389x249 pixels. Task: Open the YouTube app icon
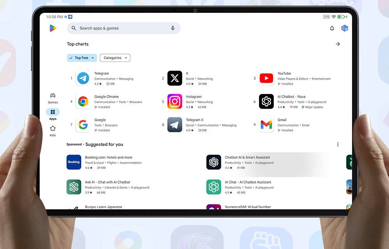point(266,78)
